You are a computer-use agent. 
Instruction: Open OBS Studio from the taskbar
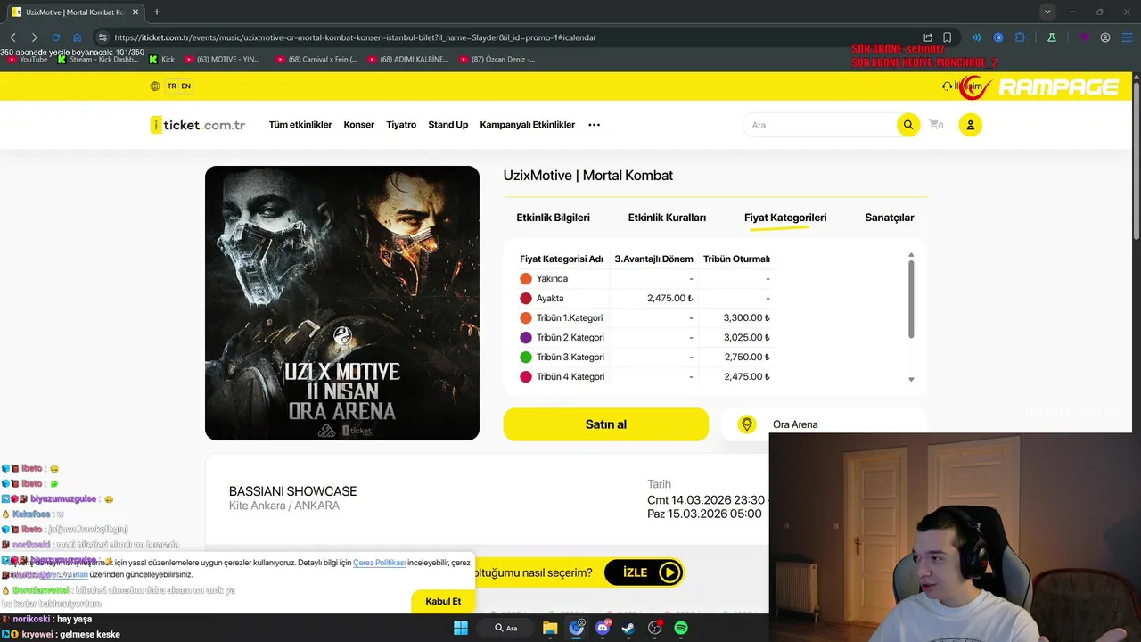coord(655,628)
